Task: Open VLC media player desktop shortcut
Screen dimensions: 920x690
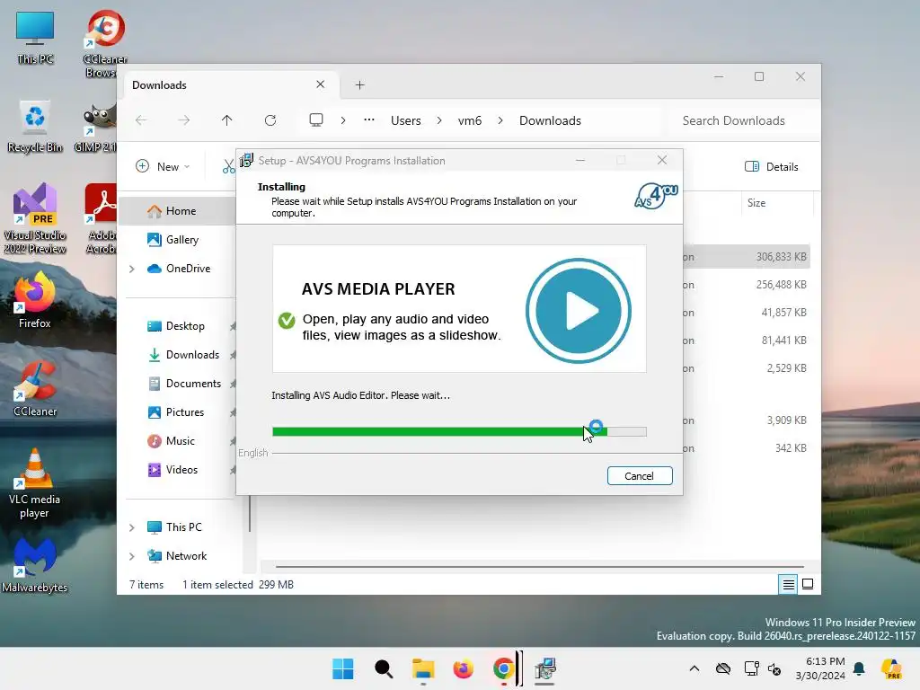Action: coord(35,482)
